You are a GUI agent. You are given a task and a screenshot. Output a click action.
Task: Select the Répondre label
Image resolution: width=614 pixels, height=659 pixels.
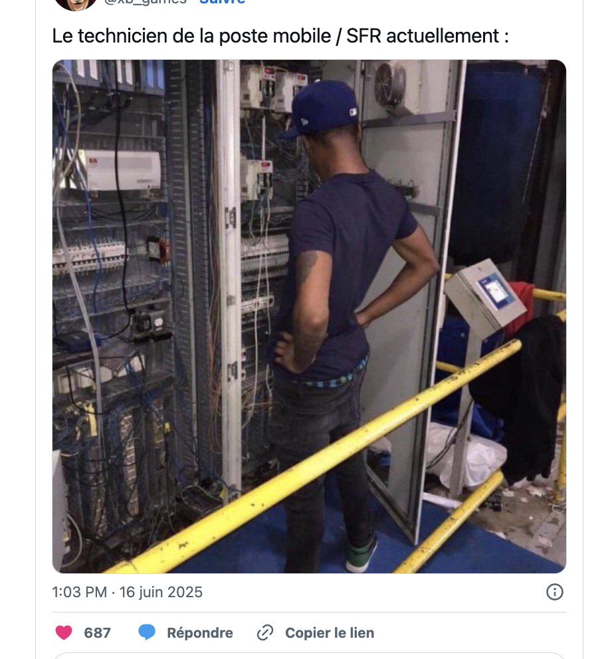click(199, 632)
